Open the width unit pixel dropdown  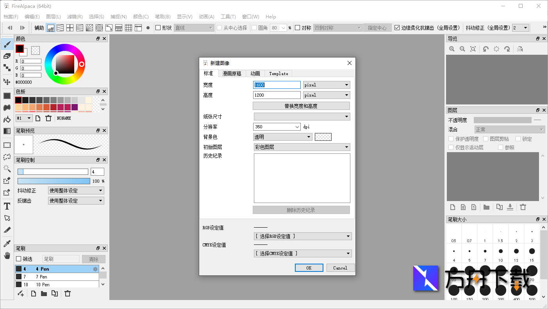326,84
